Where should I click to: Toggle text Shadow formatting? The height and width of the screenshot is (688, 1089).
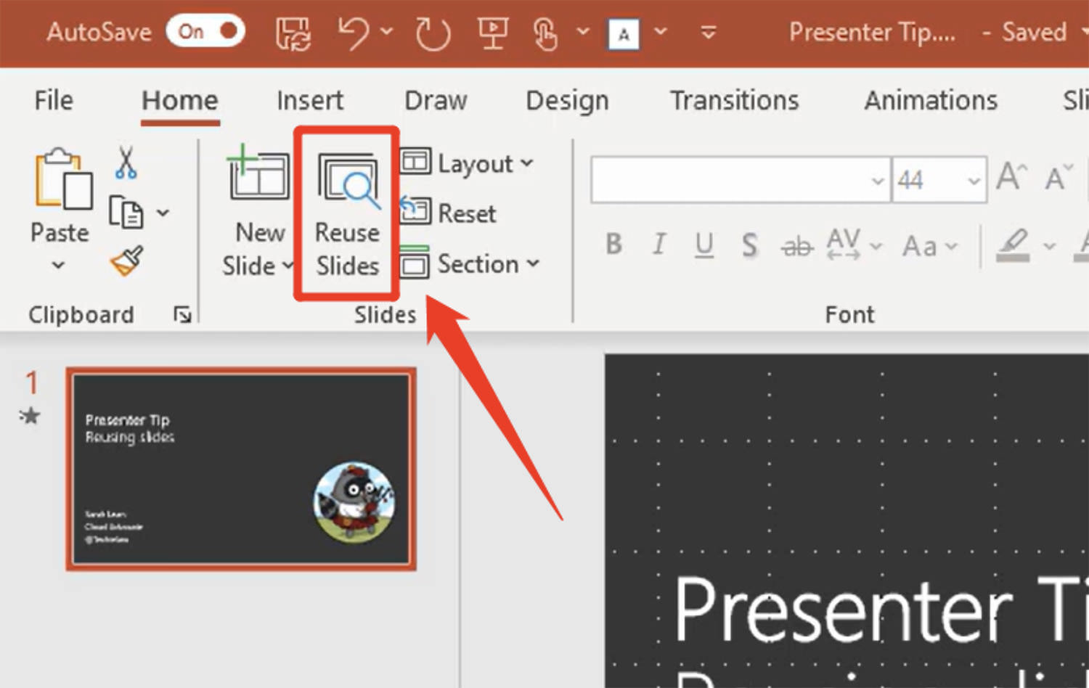[x=749, y=245]
